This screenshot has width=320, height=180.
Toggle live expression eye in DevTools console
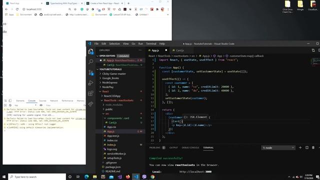click(x=41, y=105)
